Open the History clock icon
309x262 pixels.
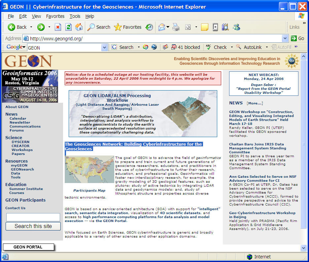click(x=149, y=27)
